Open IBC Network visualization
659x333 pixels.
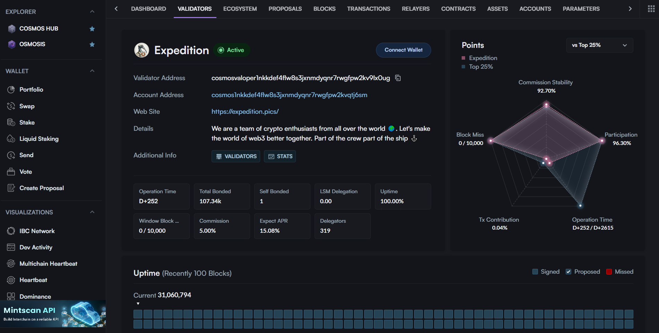(37, 231)
